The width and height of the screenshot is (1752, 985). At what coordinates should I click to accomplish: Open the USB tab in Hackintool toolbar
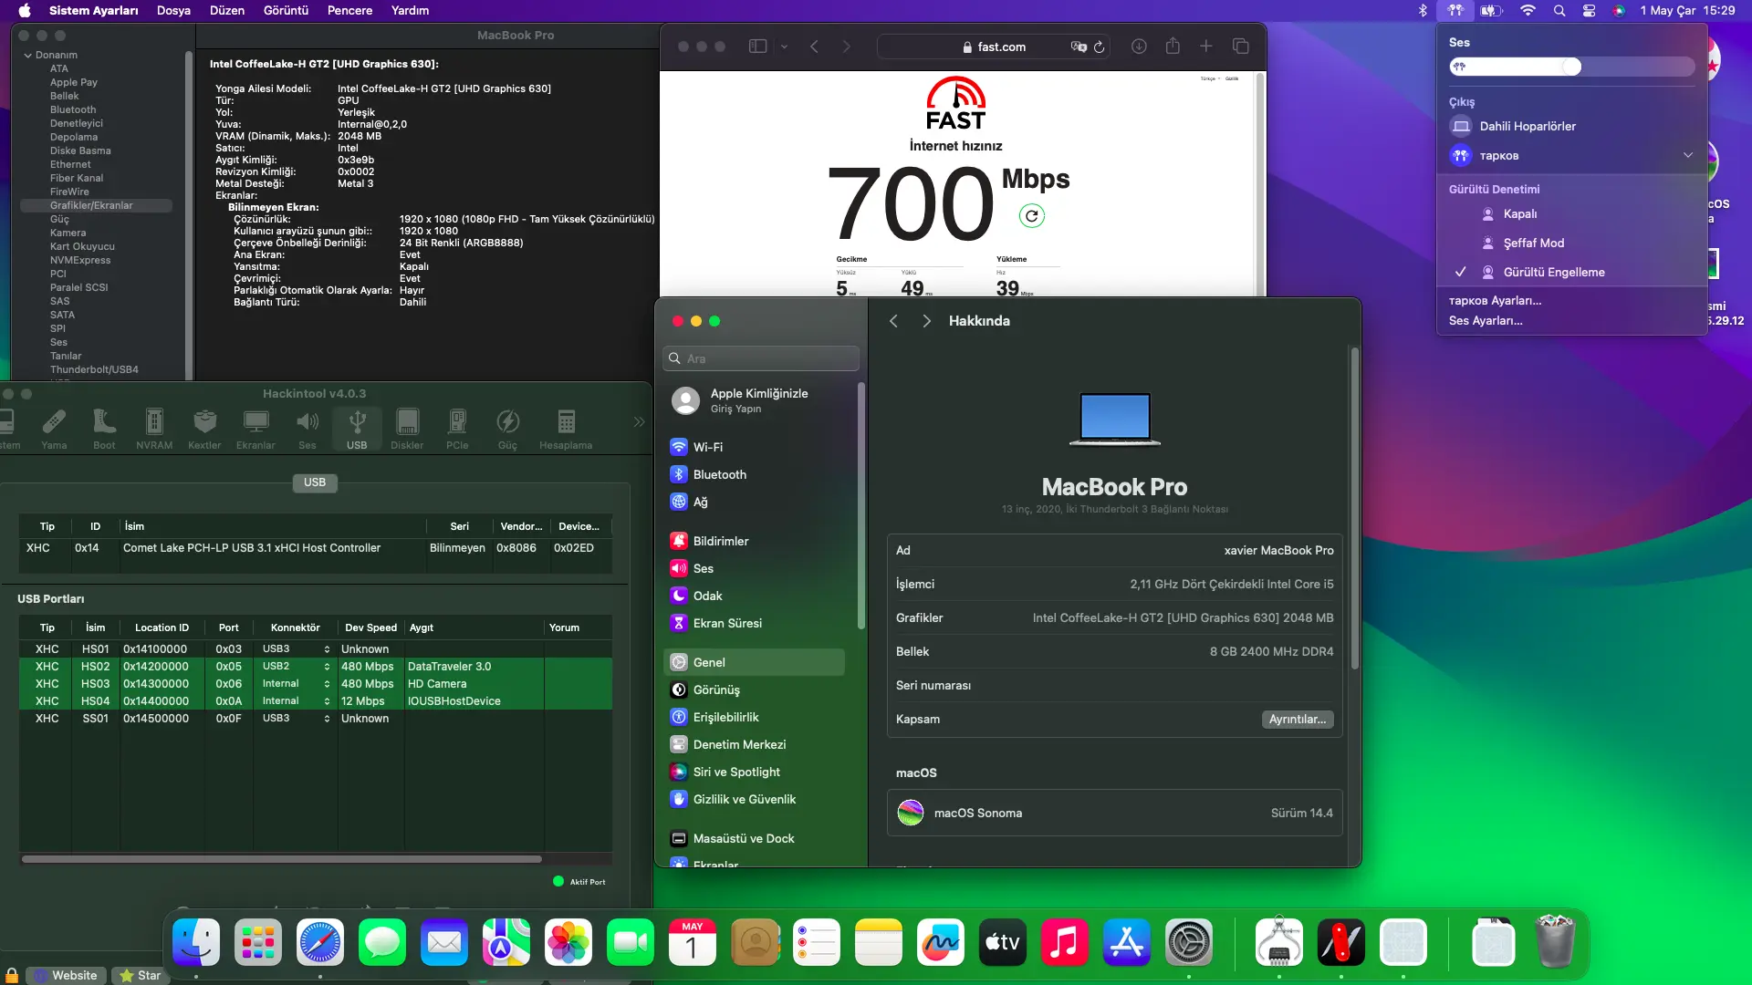(x=357, y=429)
